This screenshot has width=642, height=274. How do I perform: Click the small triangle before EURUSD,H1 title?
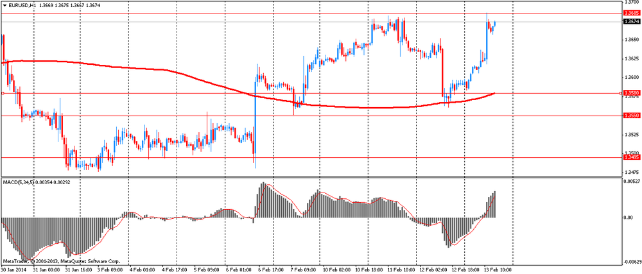click(4, 6)
